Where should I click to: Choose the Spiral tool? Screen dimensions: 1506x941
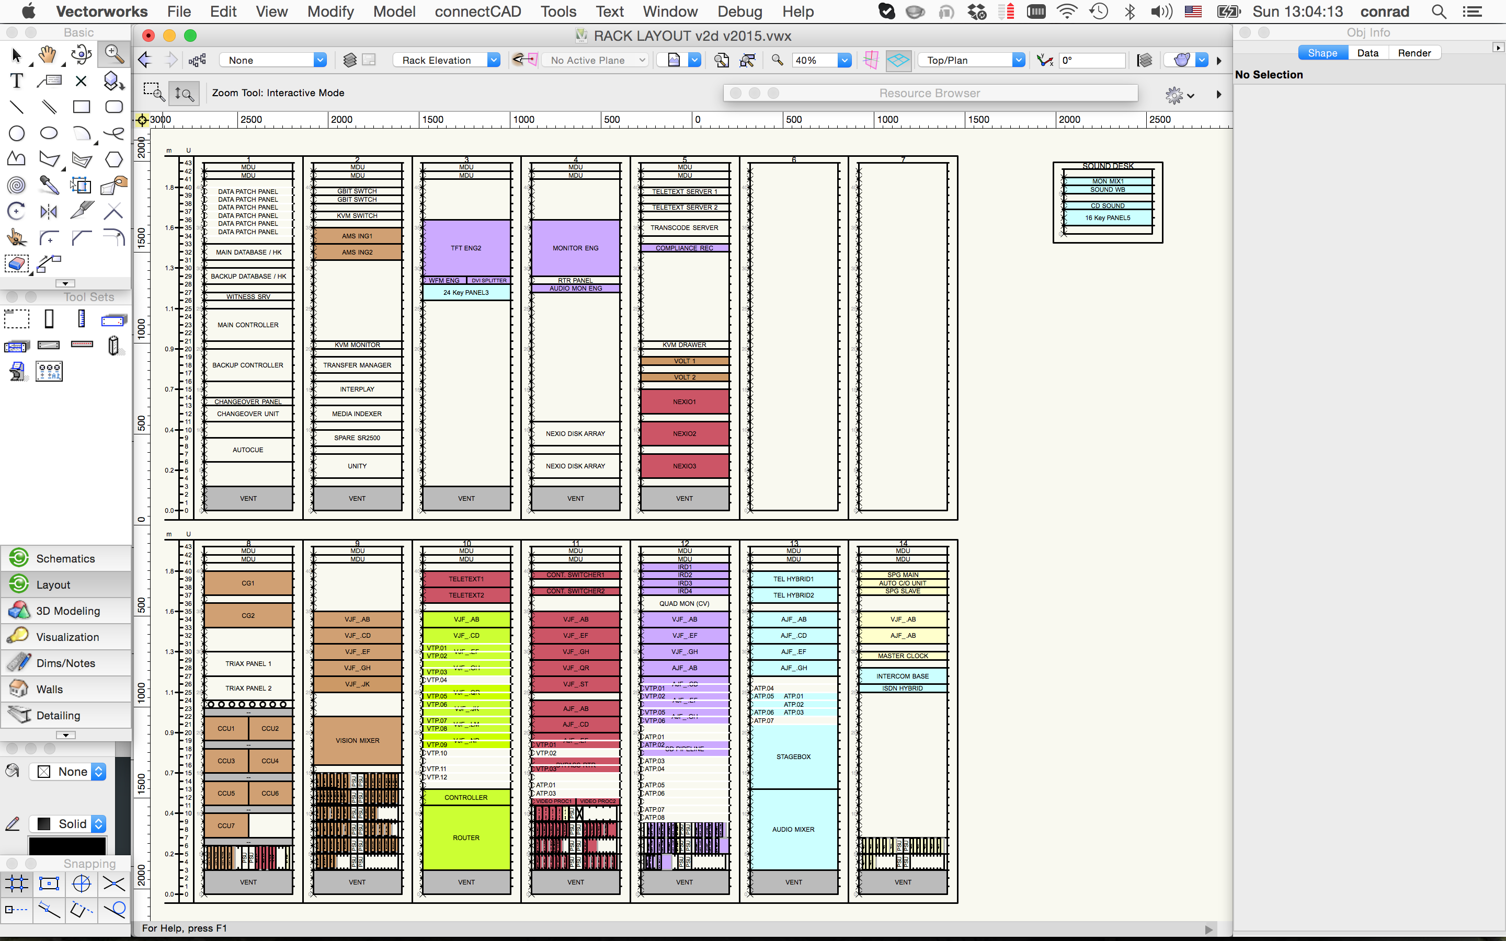(x=17, y=185)
